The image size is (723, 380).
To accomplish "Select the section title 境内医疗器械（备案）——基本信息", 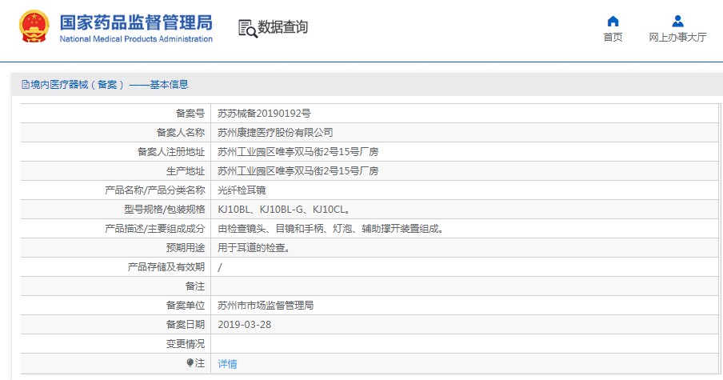I will pos(110,84).
